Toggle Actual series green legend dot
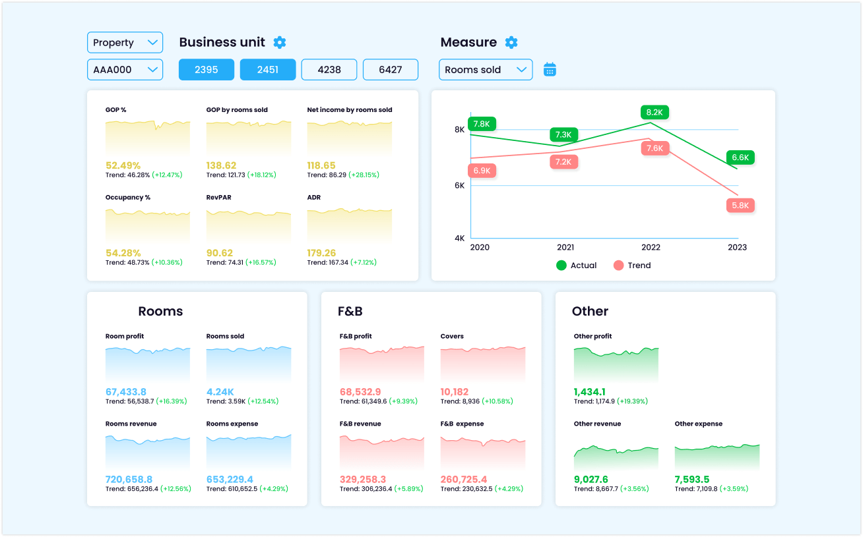 (561, 266)
